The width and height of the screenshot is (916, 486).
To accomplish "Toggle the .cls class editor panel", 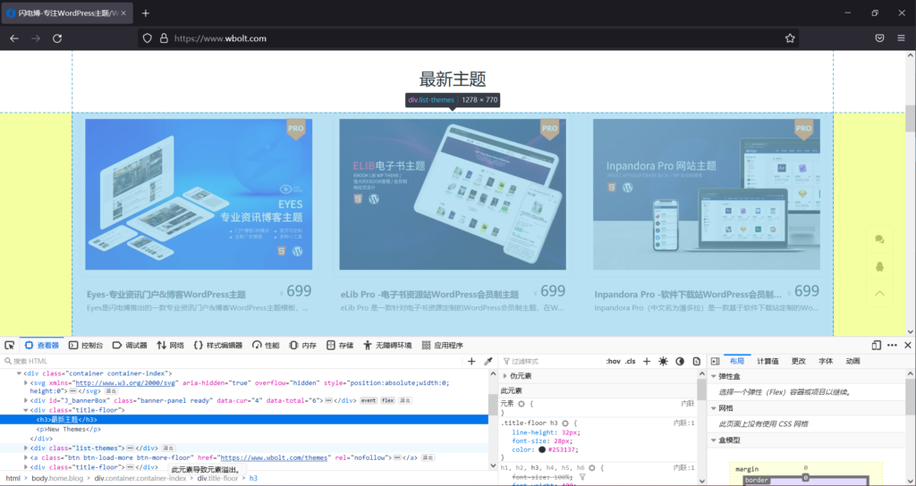I will coord(630,361).
